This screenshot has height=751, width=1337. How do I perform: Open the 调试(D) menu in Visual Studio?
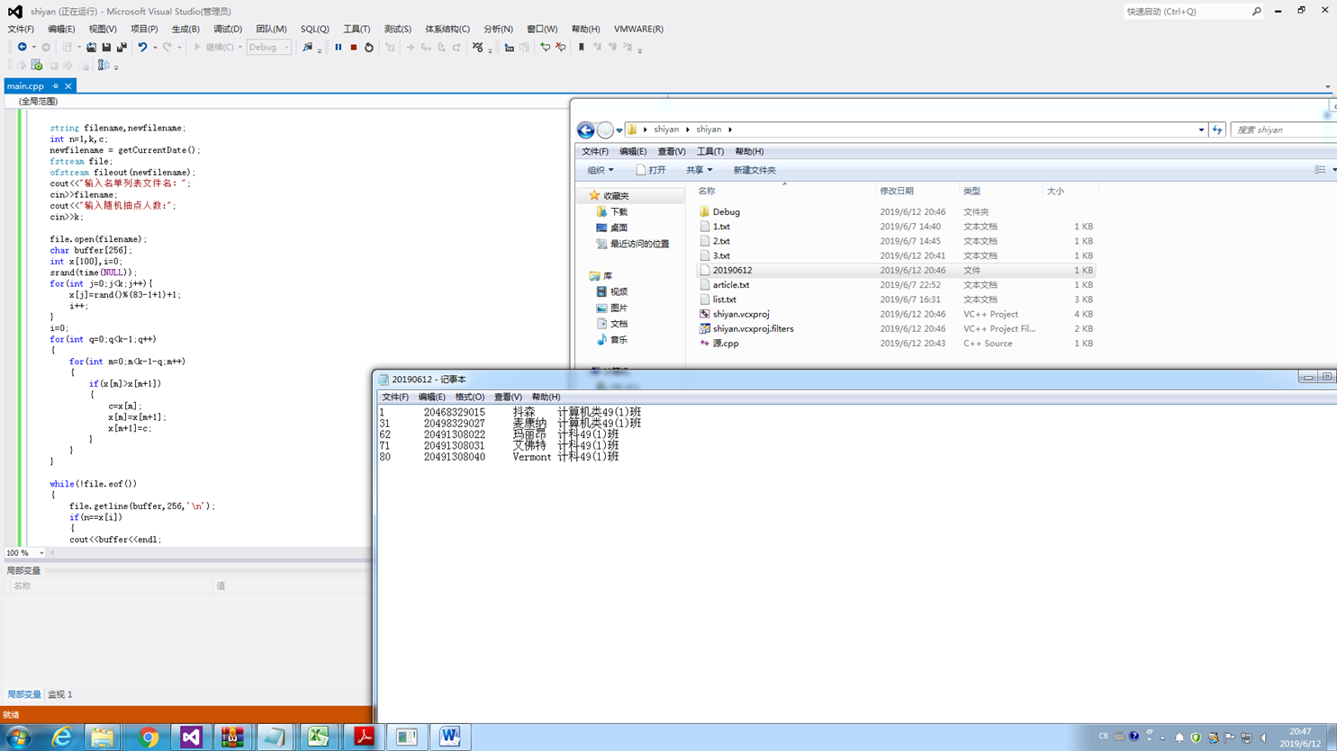click(x=227, y=29)
